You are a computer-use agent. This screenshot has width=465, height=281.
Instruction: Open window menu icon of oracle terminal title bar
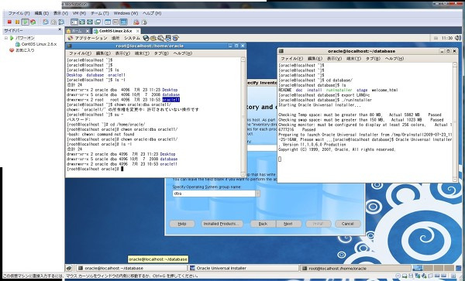(x=281, y=51)
